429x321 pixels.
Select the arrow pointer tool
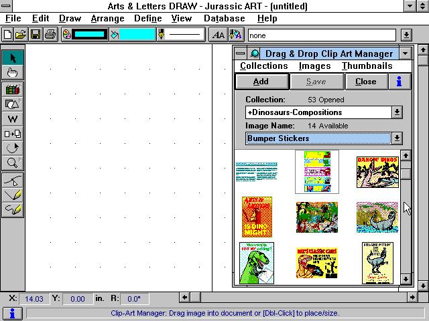(13, 58)
